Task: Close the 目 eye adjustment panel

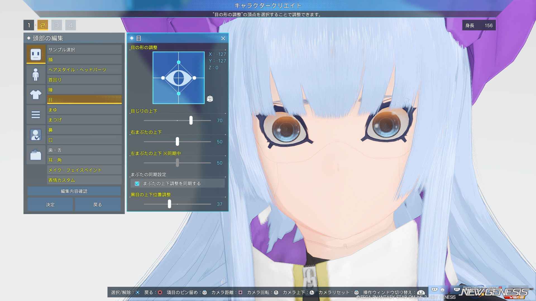Action: [x=223, y=38]
